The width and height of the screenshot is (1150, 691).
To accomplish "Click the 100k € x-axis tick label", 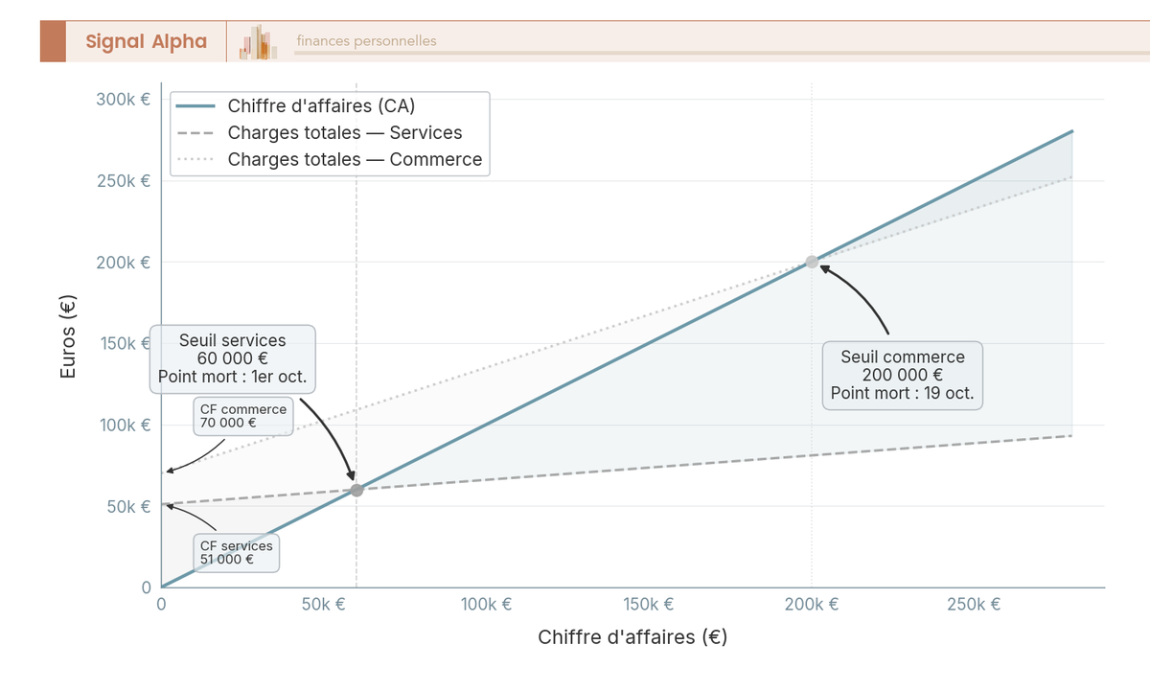I will [487, 605].
